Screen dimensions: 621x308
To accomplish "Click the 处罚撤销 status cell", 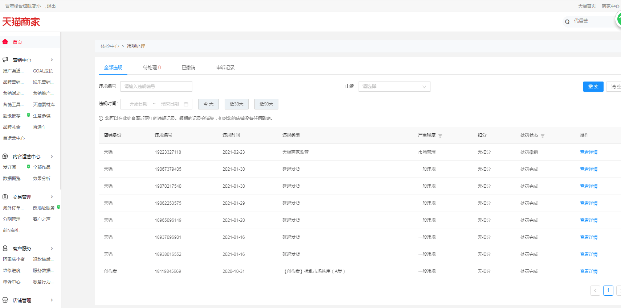I will point(529,152).
